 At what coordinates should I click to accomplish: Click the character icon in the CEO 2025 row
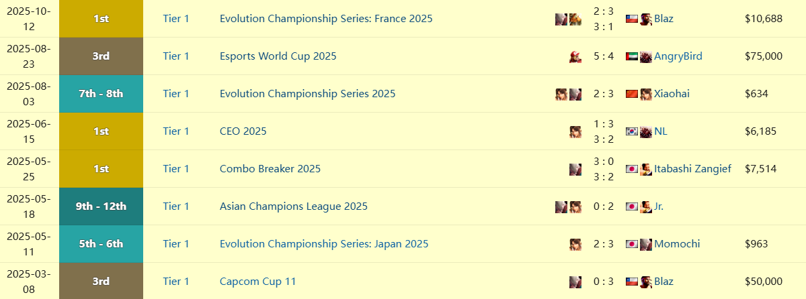click(x=575, y=131)
